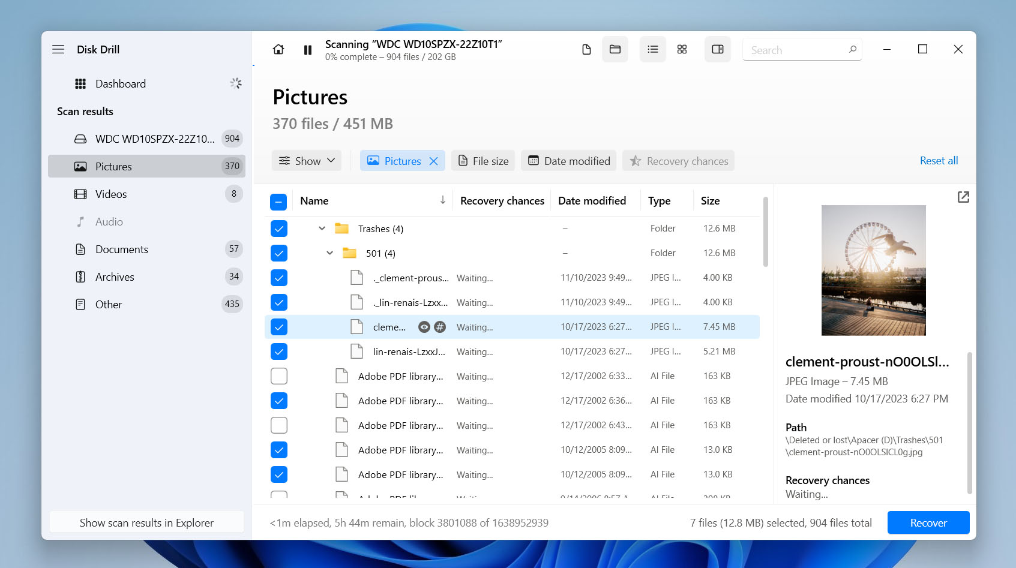Open the Audio category
1016x568 pixels.
coord(146,221)
